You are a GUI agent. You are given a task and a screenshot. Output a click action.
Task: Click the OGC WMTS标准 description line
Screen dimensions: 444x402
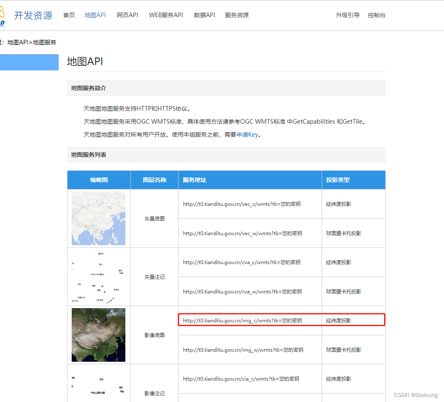tap(225, 122)
